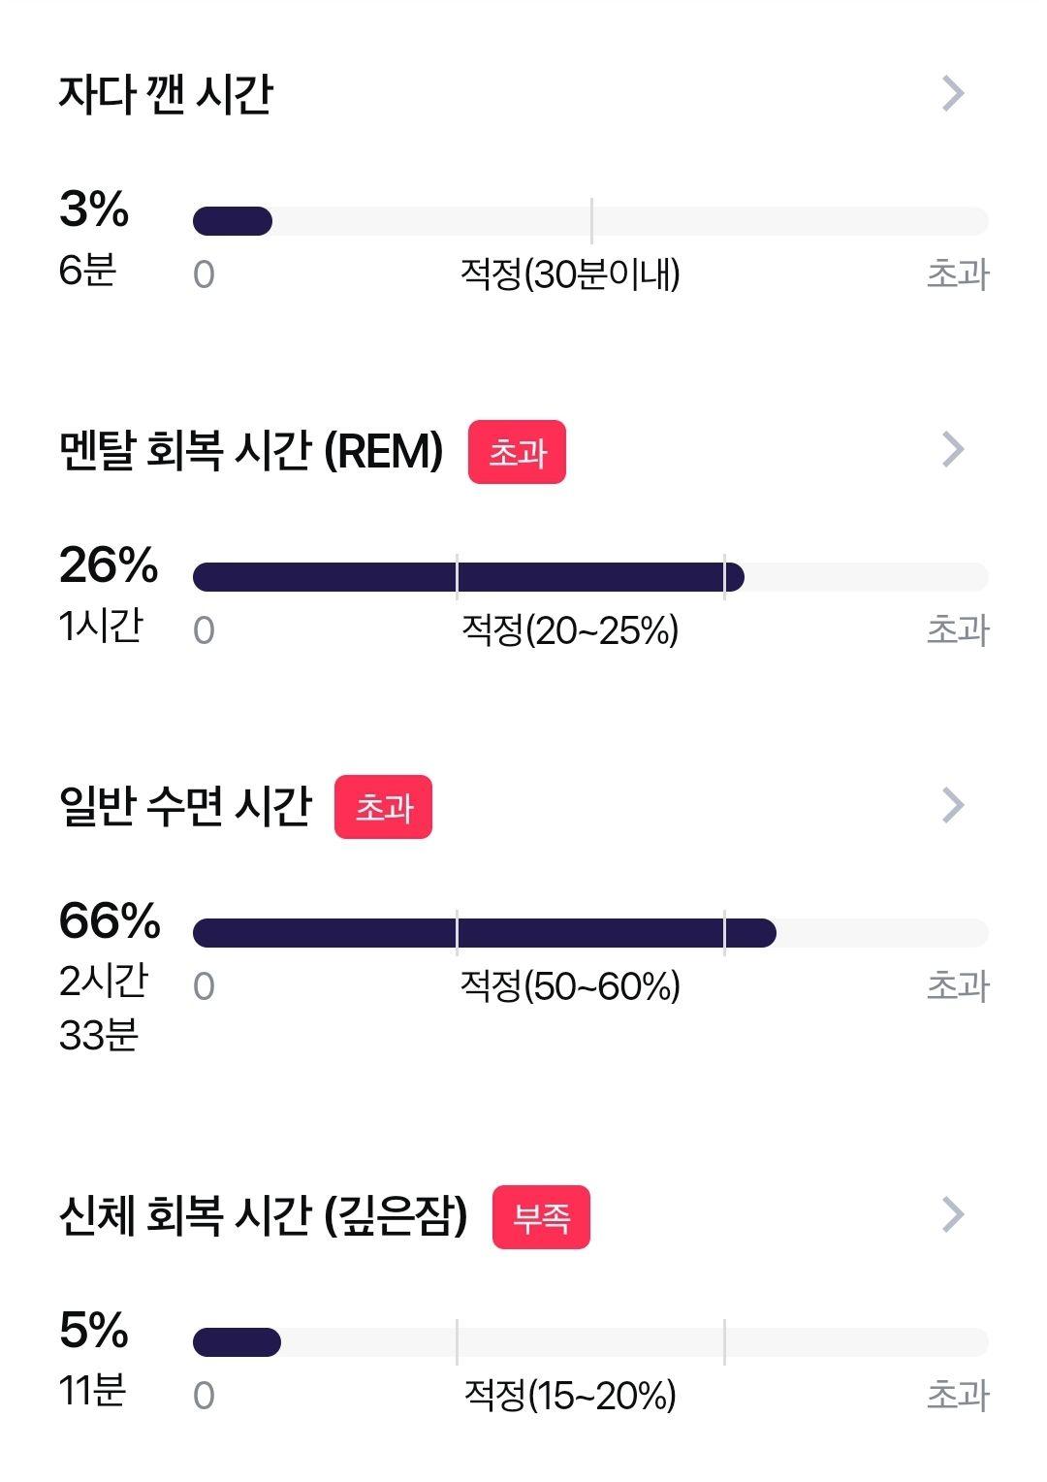Image resolution: width=1047 pixels, height=1482 pixels.
Task: Tap the 초과 badge beside 일반 수면 시간
Action: tap(383, 807)
